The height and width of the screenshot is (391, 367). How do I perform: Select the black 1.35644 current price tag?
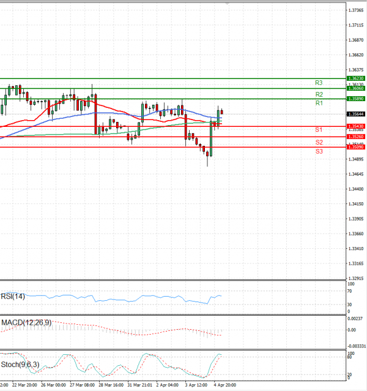(356, 114)
